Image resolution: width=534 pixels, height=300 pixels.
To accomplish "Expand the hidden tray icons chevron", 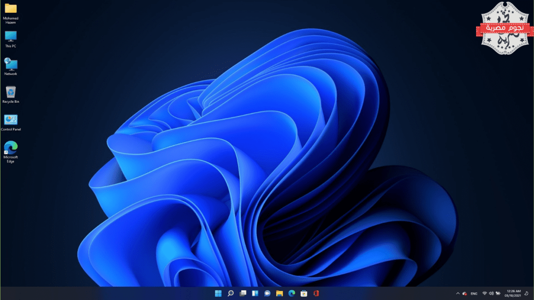I will 457,293.
